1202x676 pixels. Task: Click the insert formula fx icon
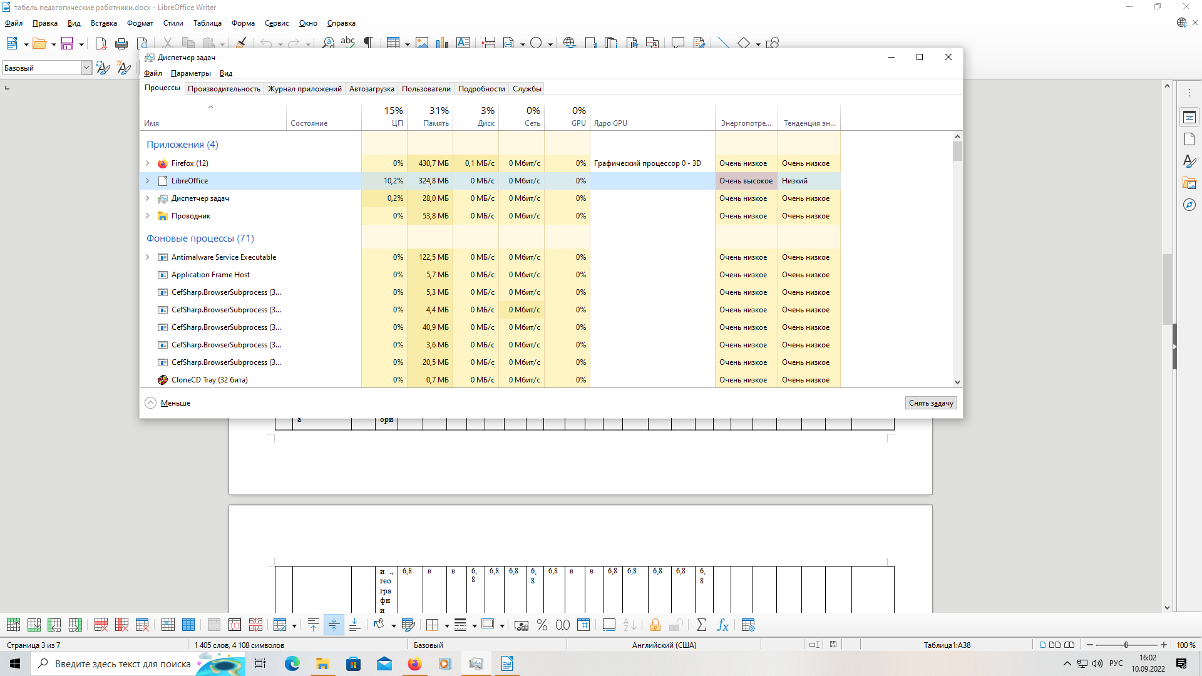click(722, 625)
